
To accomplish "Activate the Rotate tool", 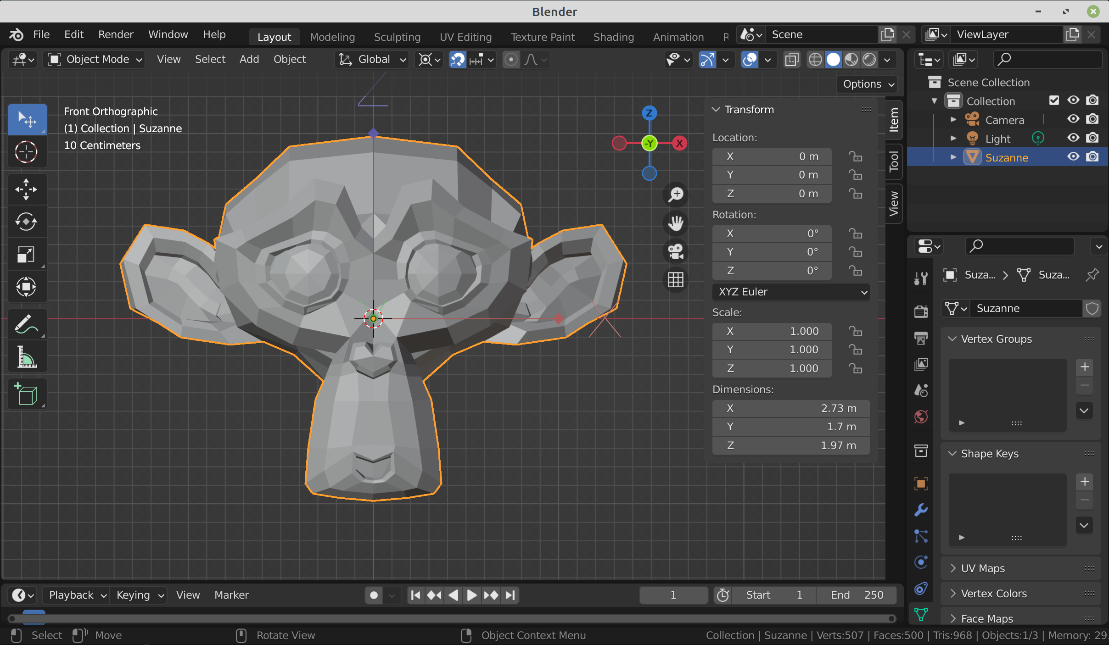I will (x=27, y=222).
